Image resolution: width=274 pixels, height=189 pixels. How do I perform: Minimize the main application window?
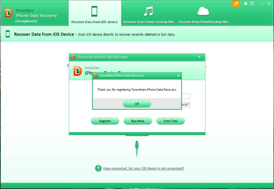[262, 4]
